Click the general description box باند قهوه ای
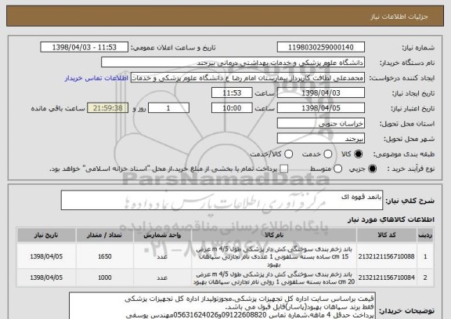 222,200
